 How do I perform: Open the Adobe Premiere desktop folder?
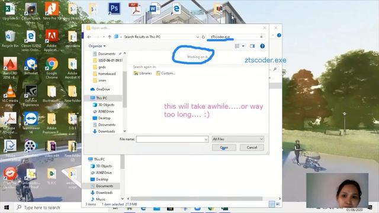point(52,122)
